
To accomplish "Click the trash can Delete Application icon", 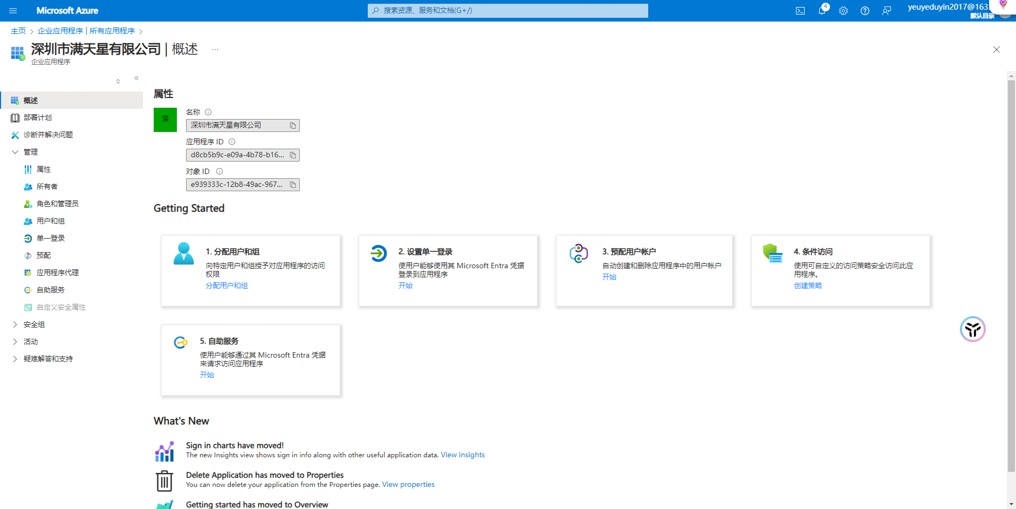I will coord(164,480).
